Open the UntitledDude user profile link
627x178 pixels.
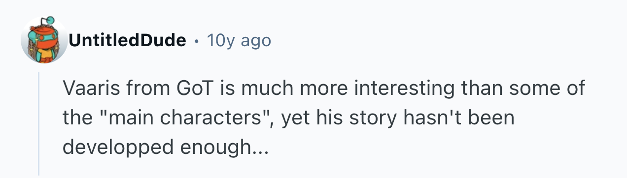[x=128, y=40]
